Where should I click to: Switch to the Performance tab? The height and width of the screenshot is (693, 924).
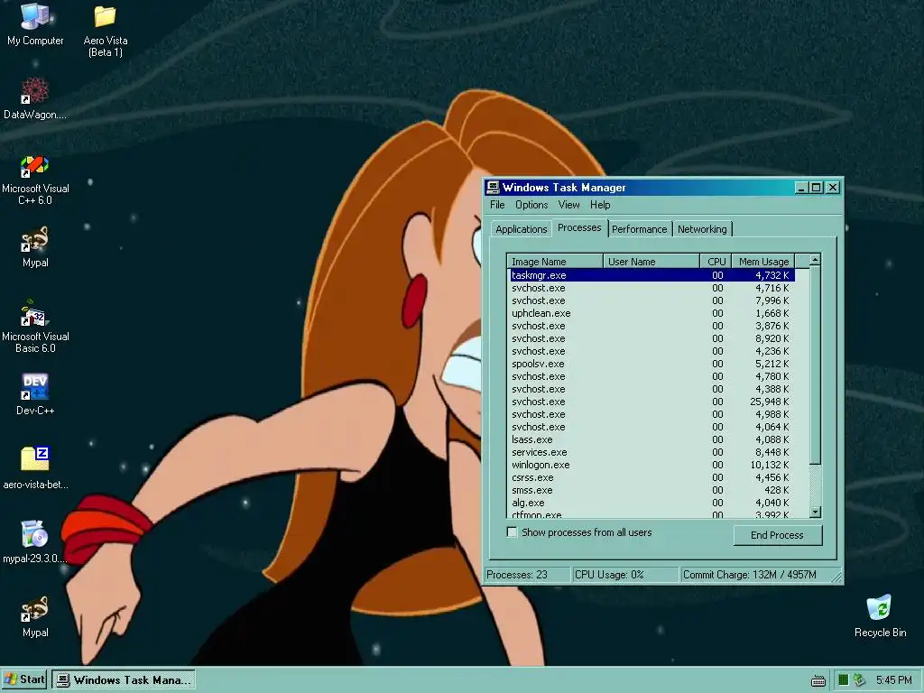(x=640, y=229)
